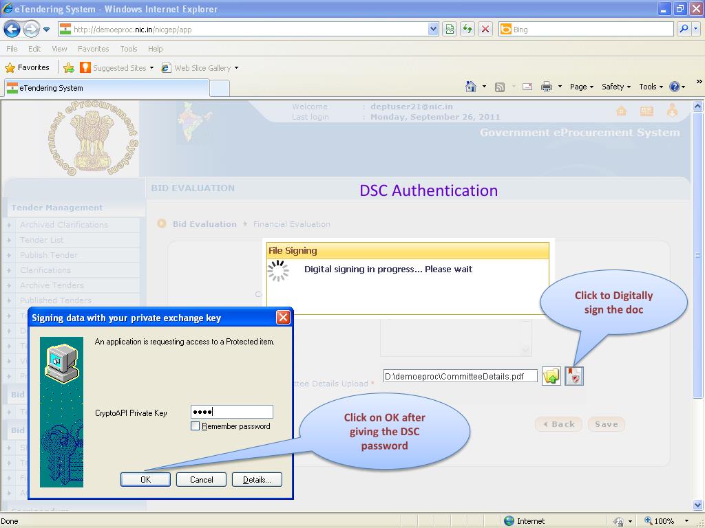The image size is (705, 528).
Task: Open the Edit menu
Action: click(x=34, y=49)
